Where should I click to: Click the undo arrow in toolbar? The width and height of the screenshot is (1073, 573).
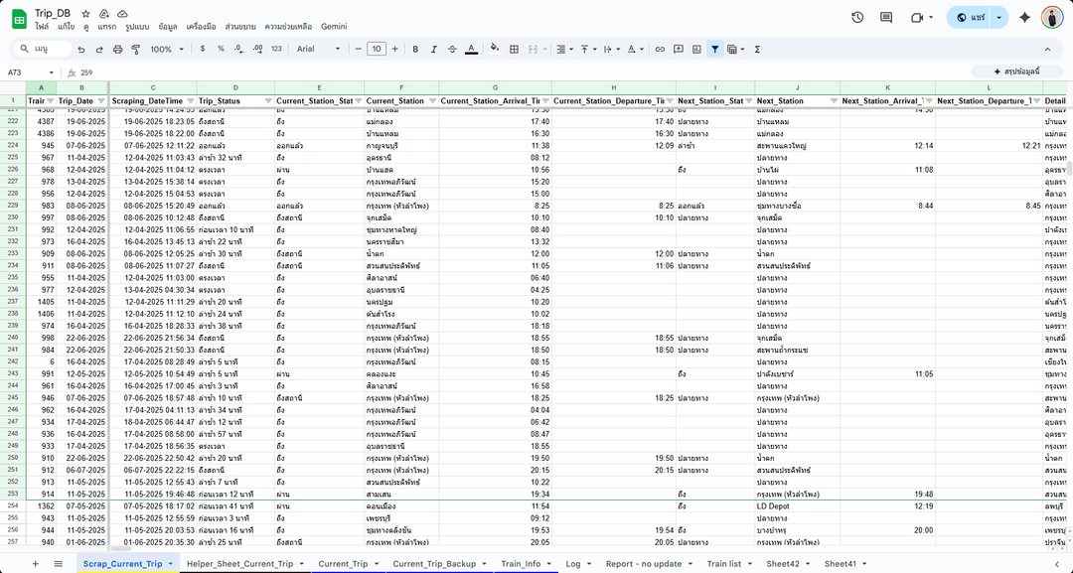click(81, 49)
